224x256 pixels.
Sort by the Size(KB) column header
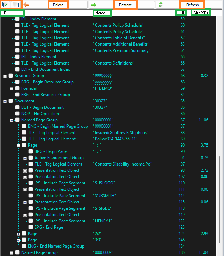[x=201, y=13]
